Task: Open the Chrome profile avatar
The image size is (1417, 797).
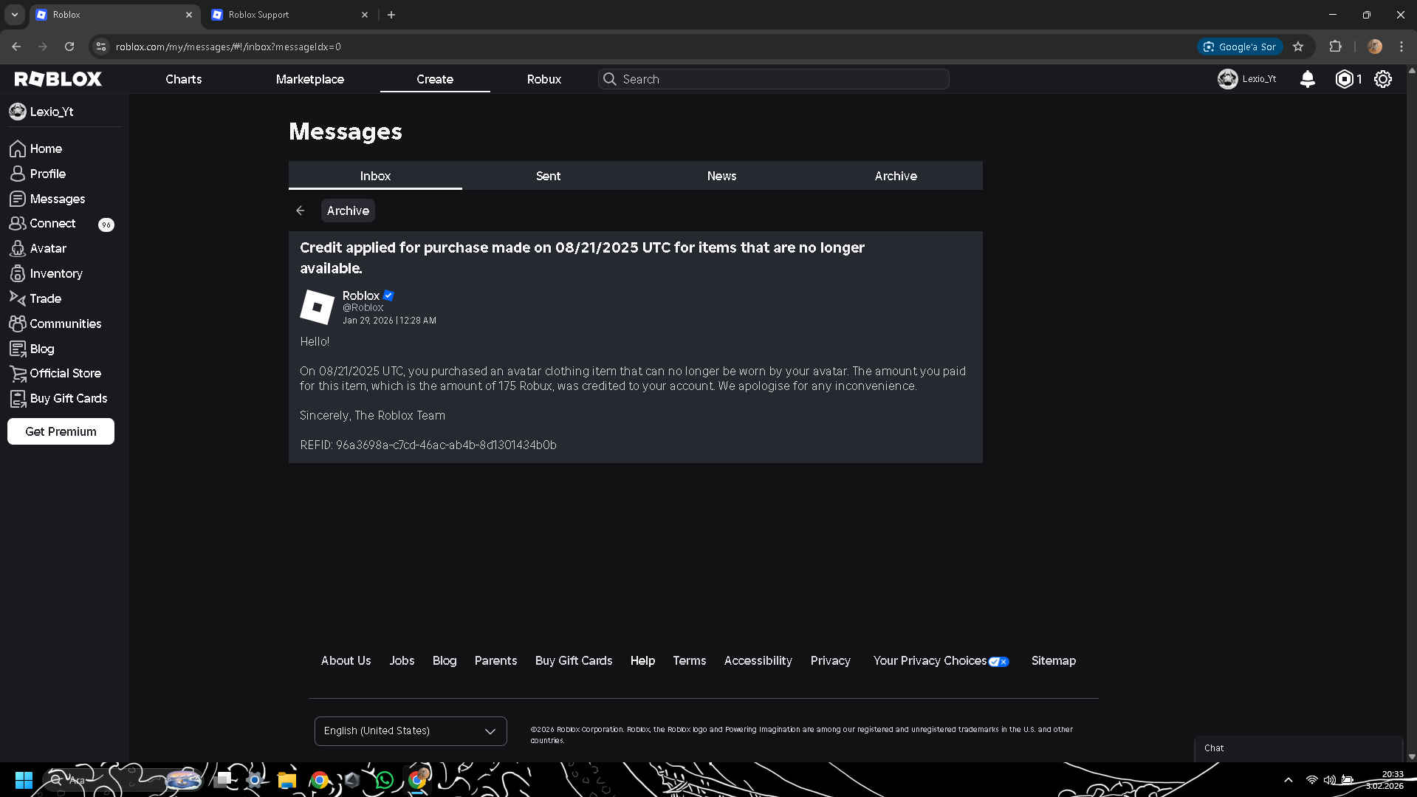Action: click(1374, 47)
